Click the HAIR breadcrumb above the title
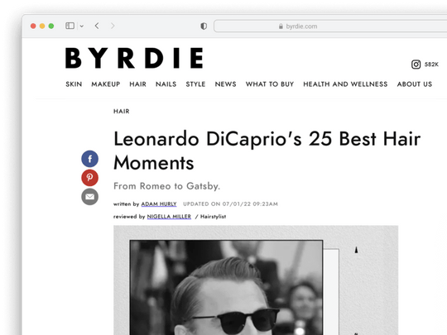The image size is (447, 335). click(x=122, y=112)
